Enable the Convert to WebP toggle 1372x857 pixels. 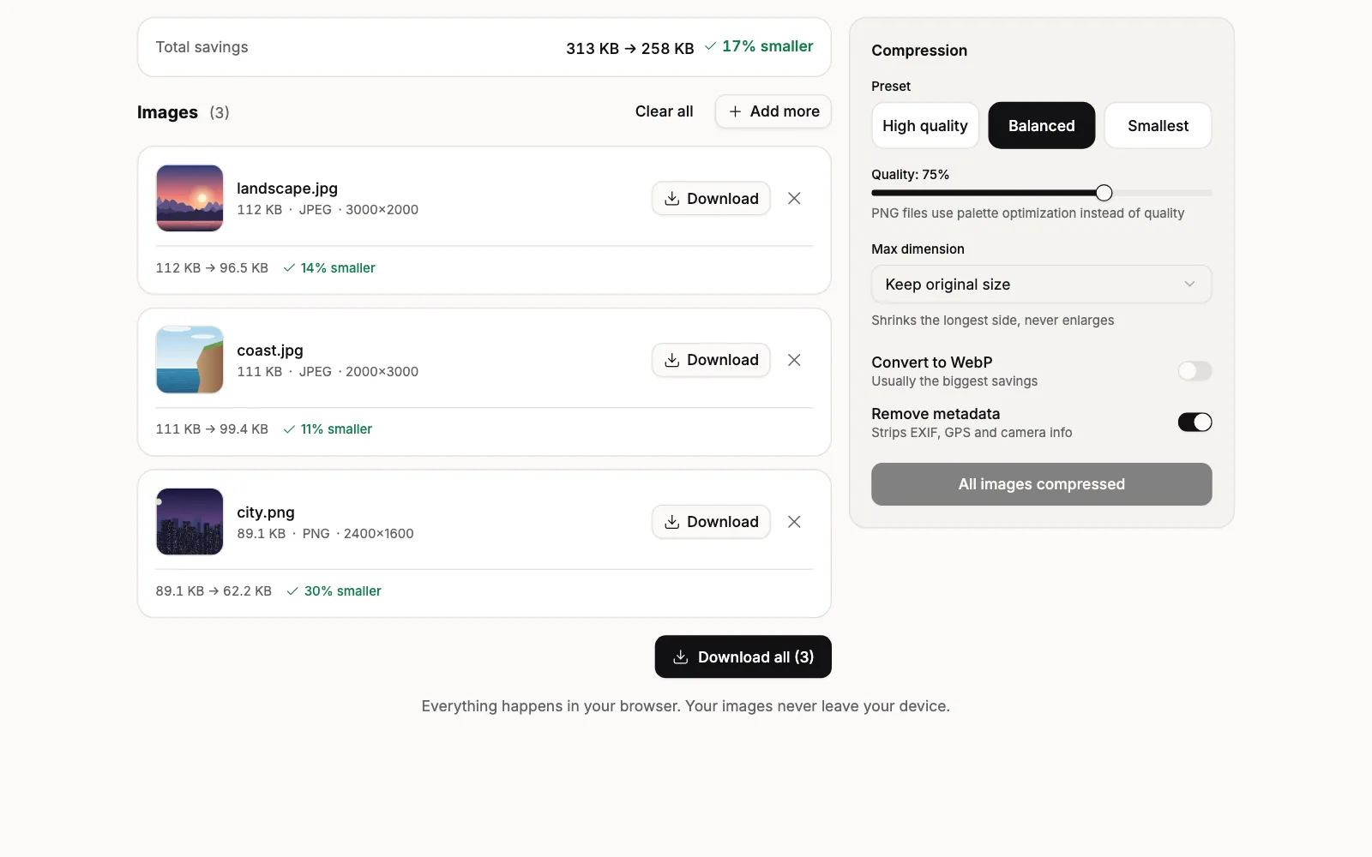(x=1194, y=370)
